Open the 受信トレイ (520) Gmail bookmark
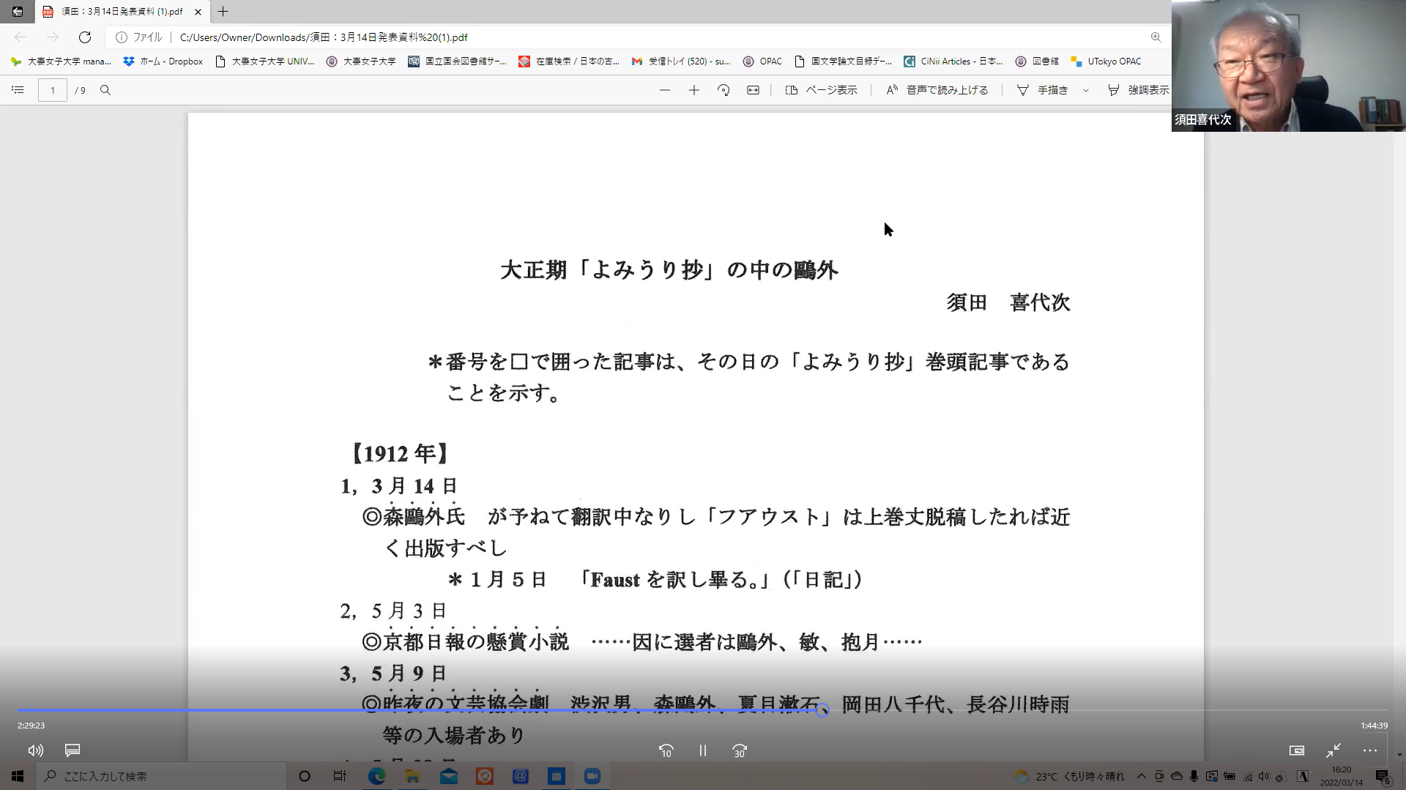Image resolution: width=1406 pixels, height=790 pixels. click(x=681, y=62)
